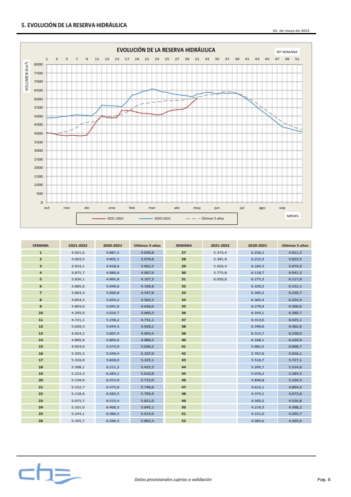
Task: Select the 'Últimos 5 años' dashed legend entry
Action: 205,218
